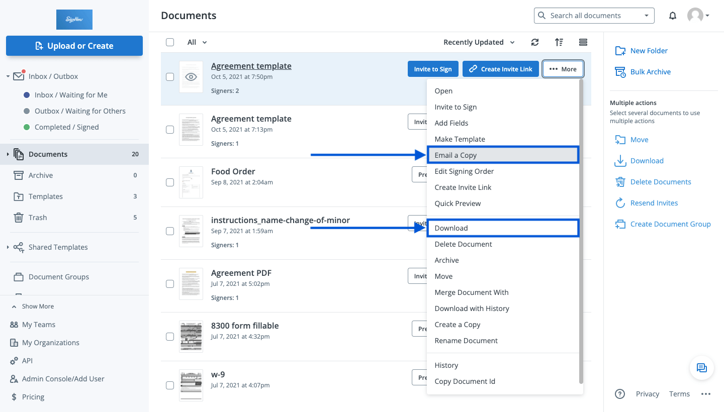Open the All filter dropdown
This screenshot has width=724, height=412.
[x=196, y=42]
